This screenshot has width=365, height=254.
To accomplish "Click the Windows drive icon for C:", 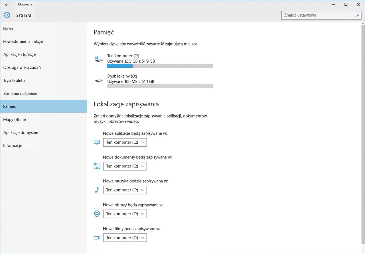I will coord(99,59).
